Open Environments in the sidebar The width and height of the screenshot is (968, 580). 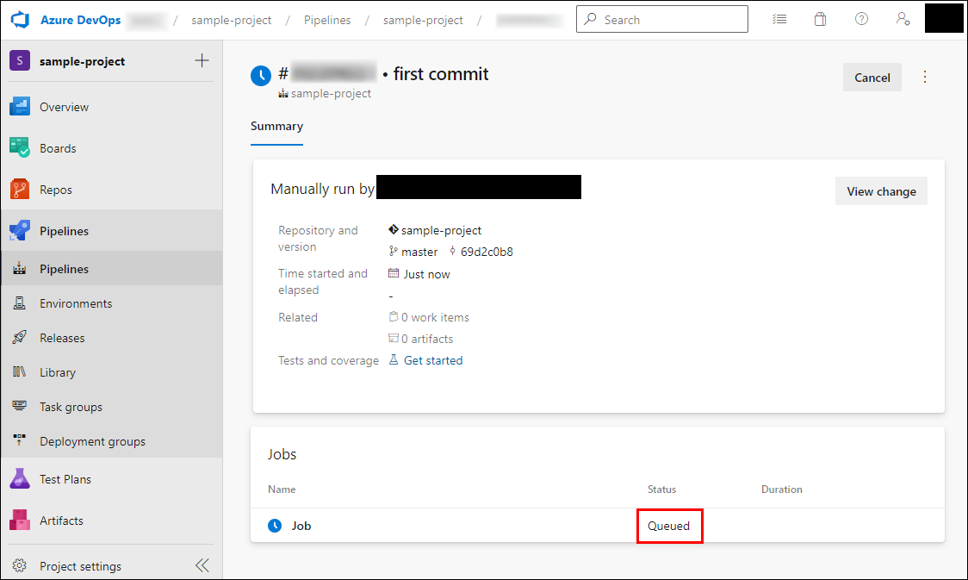pyautogui.click(x=76, y=303)
